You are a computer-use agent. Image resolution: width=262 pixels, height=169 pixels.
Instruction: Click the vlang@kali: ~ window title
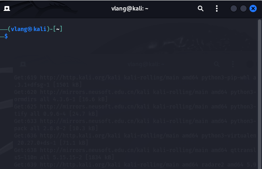click(x=130, y=8)
